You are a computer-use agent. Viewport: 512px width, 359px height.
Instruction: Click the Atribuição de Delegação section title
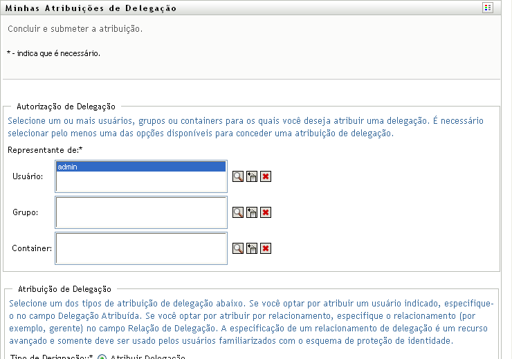[64, 289]
